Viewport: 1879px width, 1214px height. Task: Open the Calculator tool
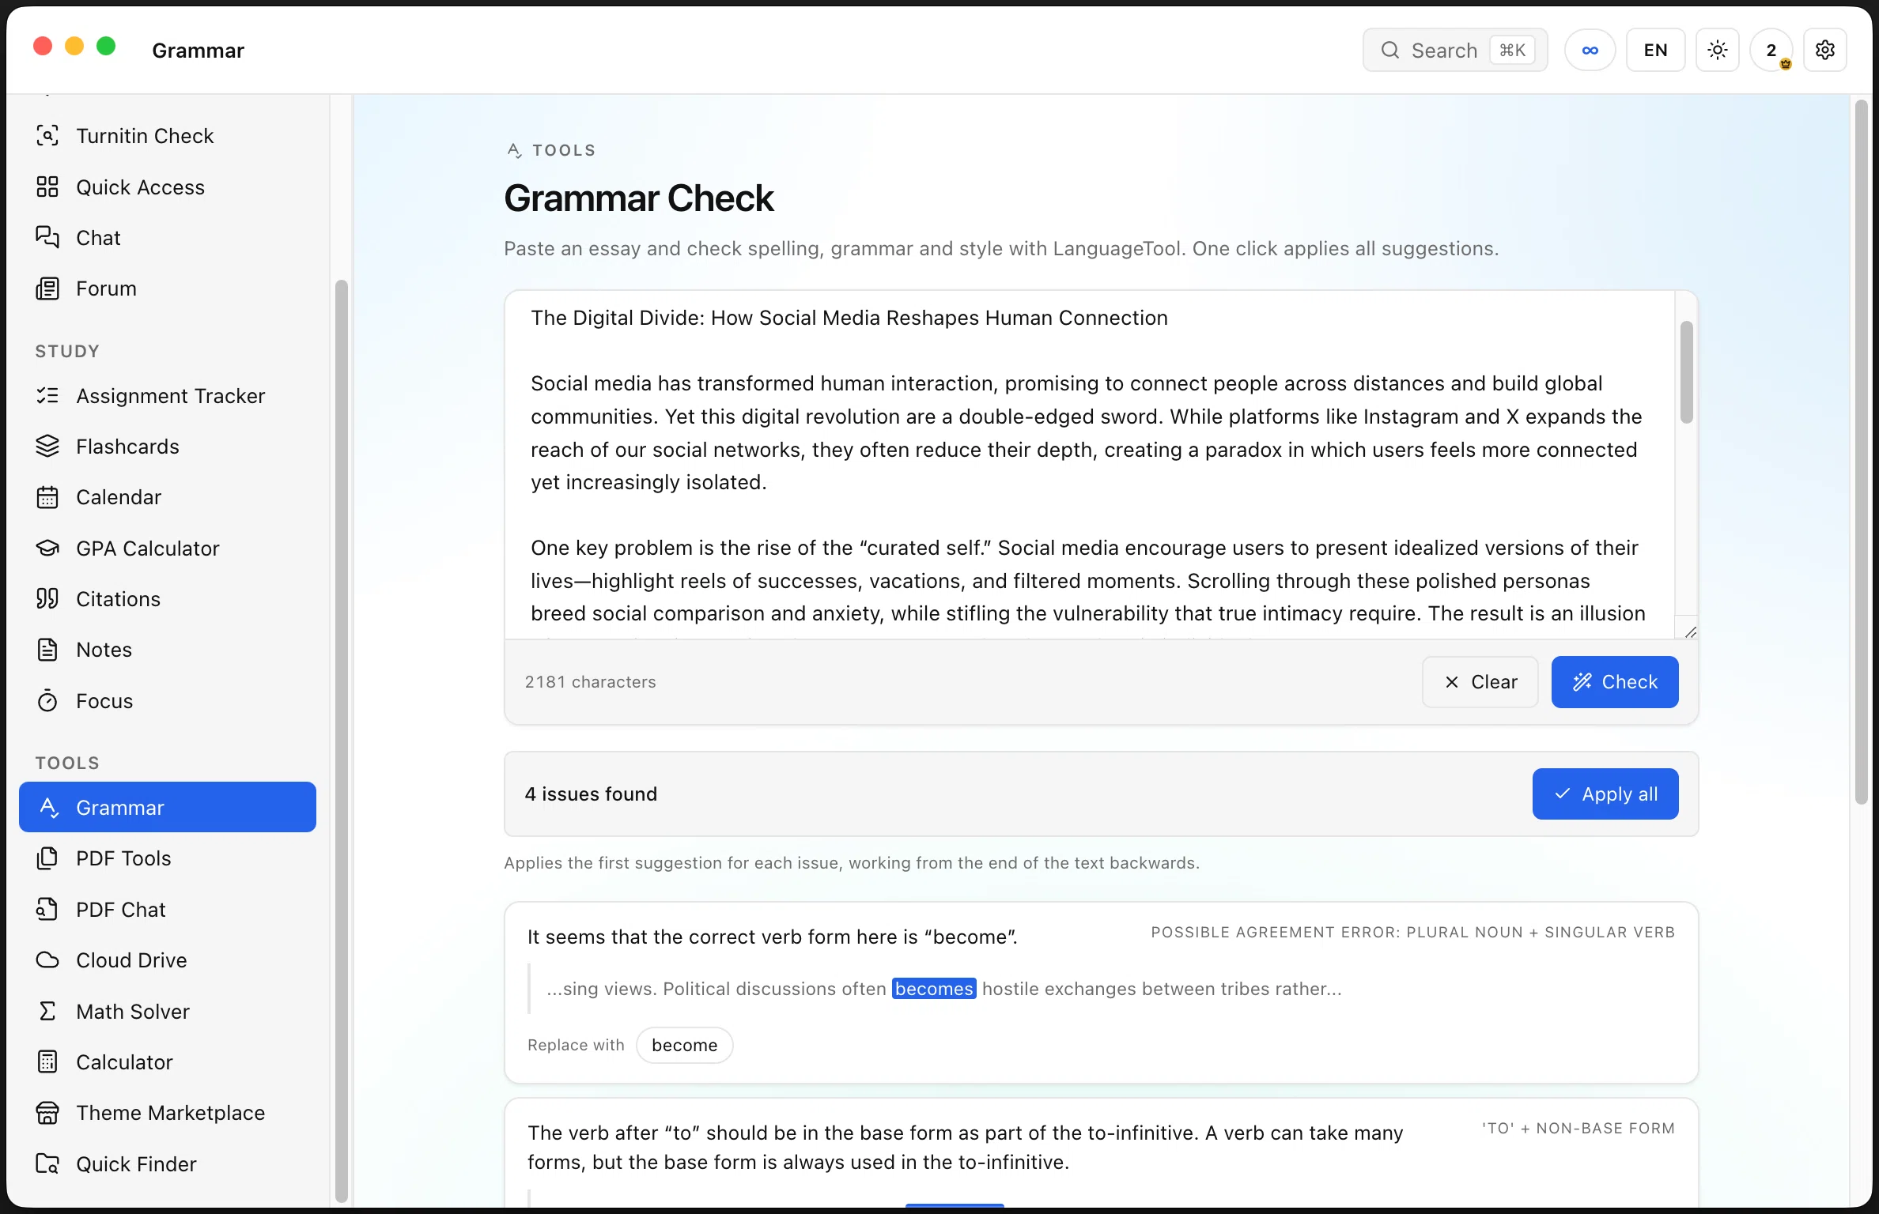point(167,1062)
